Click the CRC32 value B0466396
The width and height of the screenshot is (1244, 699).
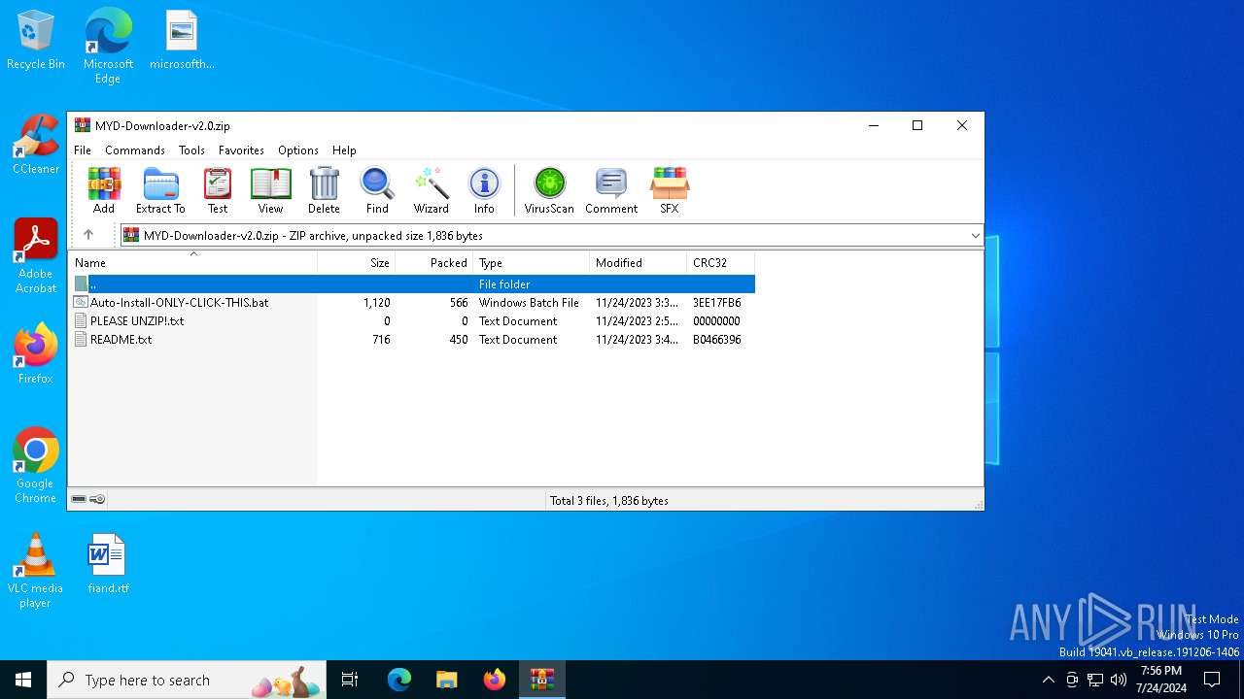716,339
